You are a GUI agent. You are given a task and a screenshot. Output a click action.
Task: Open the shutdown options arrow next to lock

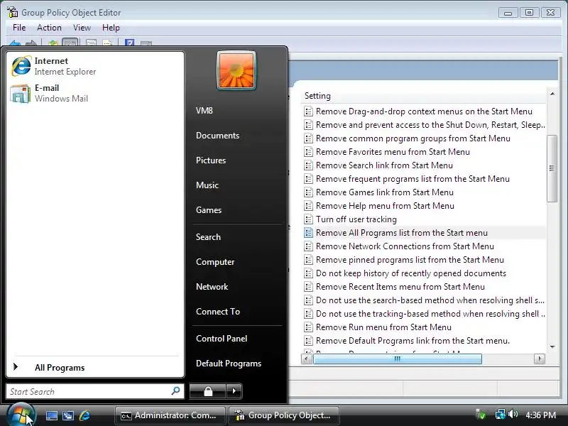234,391
